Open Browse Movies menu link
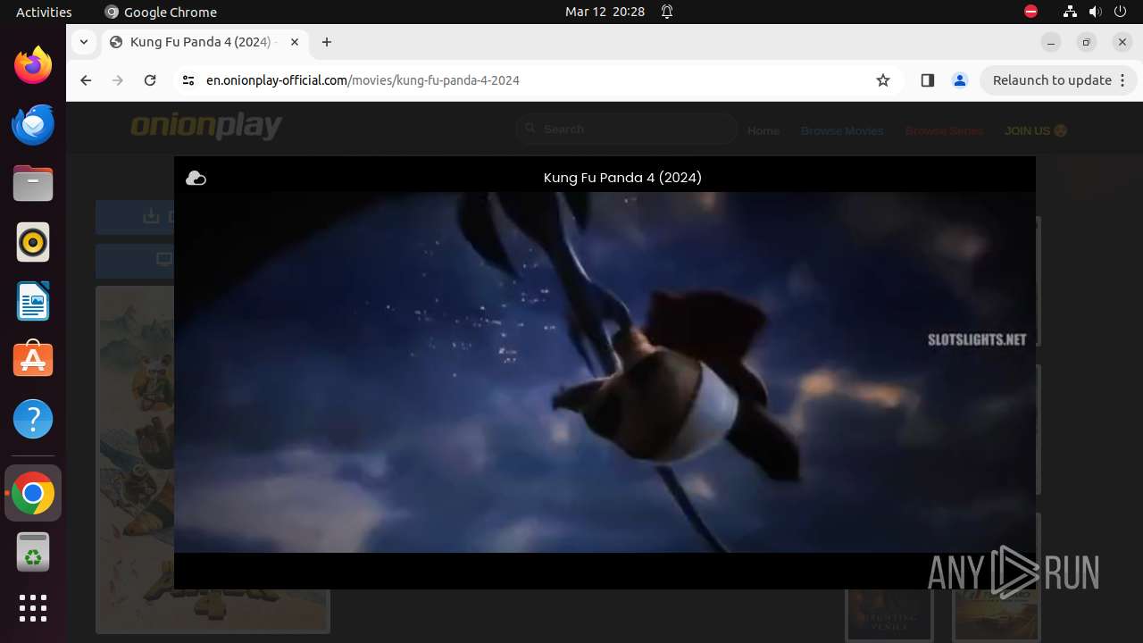 842,130
